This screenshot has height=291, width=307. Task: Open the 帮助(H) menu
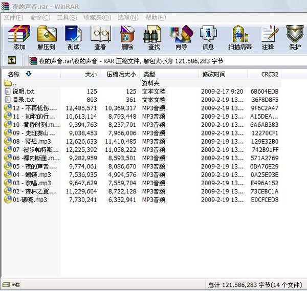tap(156, 17)
